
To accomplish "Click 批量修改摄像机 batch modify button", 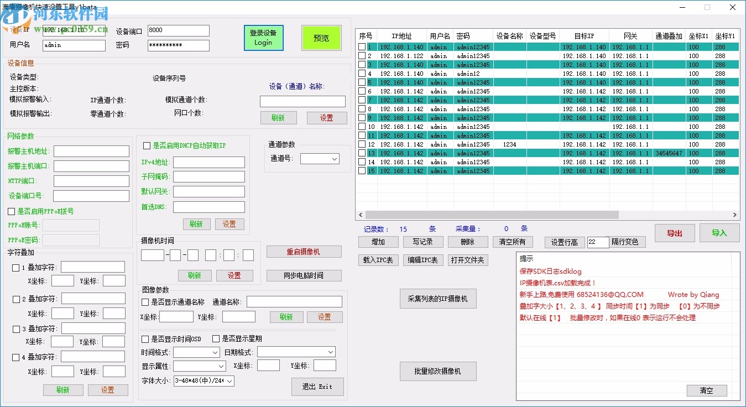I will point(438,371).
